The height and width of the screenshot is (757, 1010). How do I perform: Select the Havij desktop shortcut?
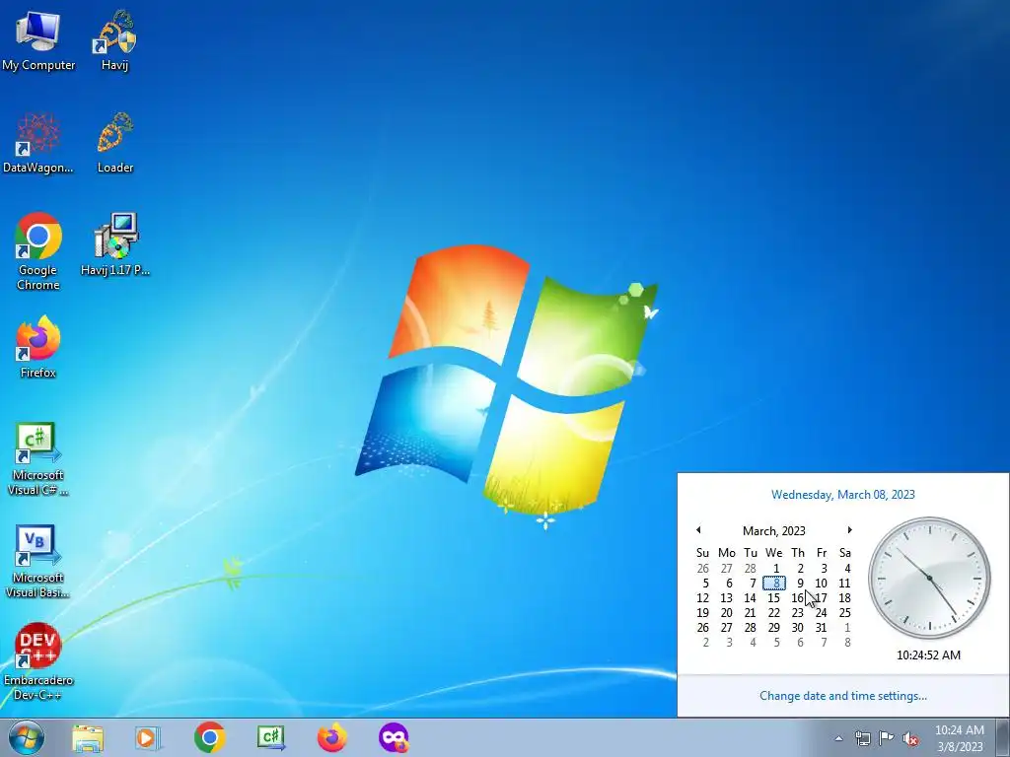pyautogui.click(x=114, y=39)
